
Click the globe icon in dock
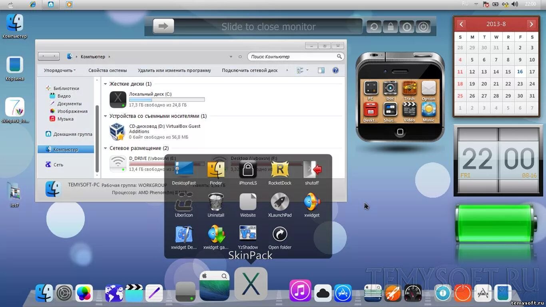(x=114, y=293)
